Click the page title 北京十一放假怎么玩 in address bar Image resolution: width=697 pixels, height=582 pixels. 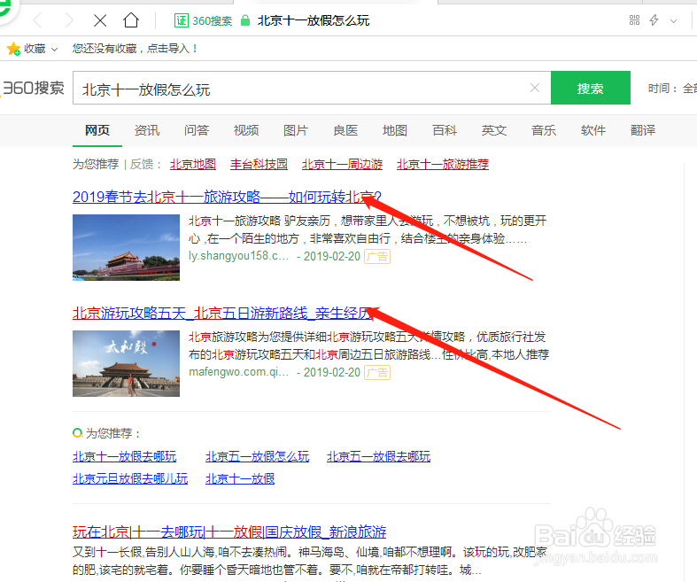click(314, 20)
